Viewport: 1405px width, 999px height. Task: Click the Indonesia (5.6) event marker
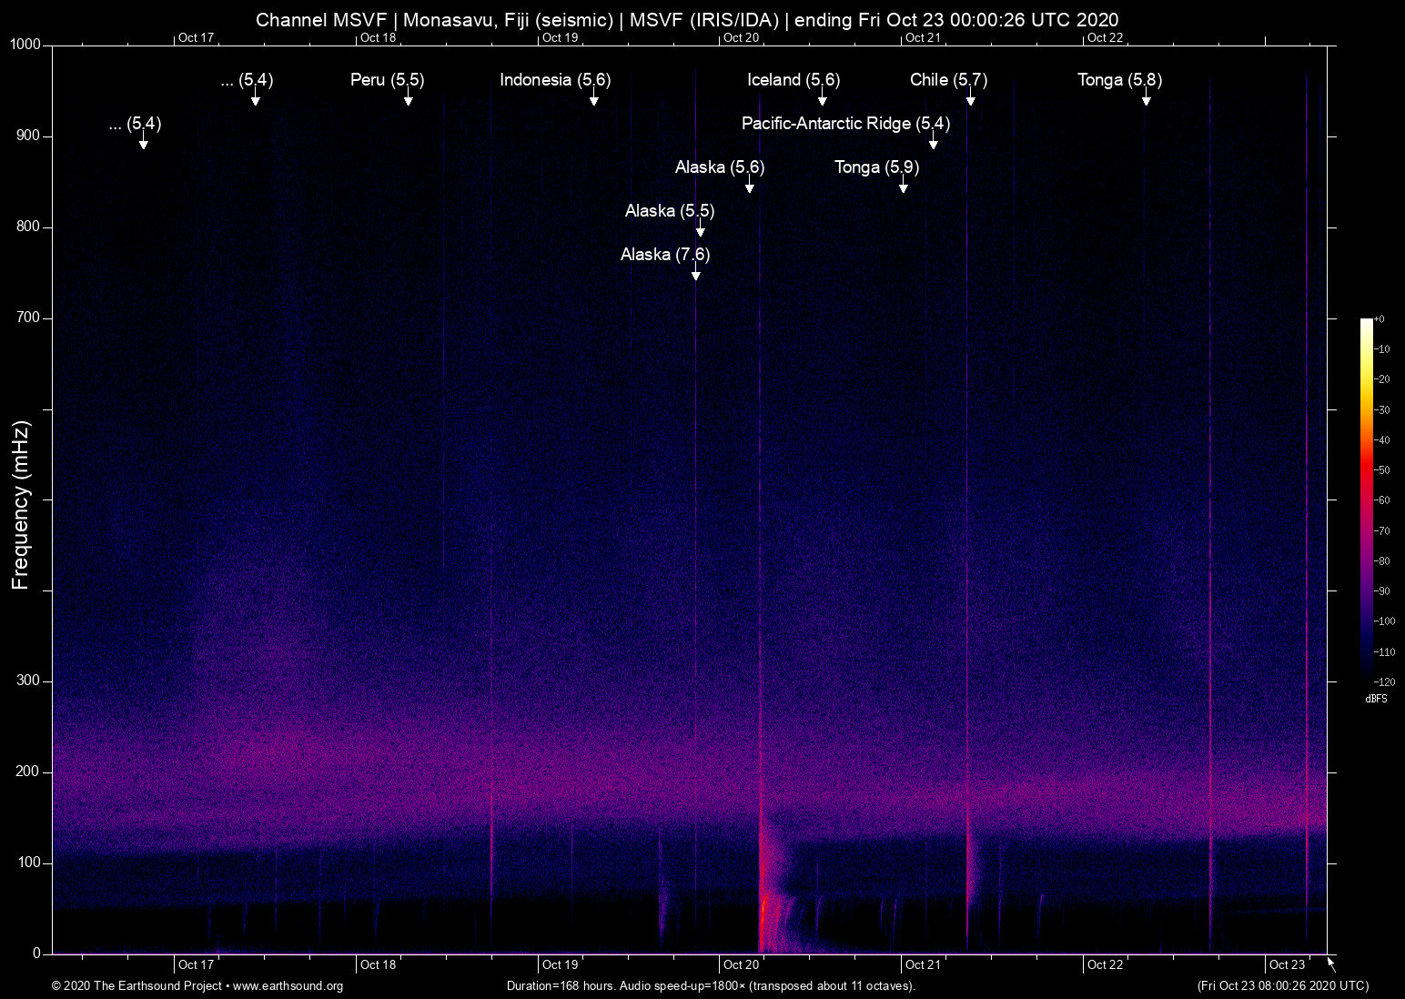click(x=555, y=80)
